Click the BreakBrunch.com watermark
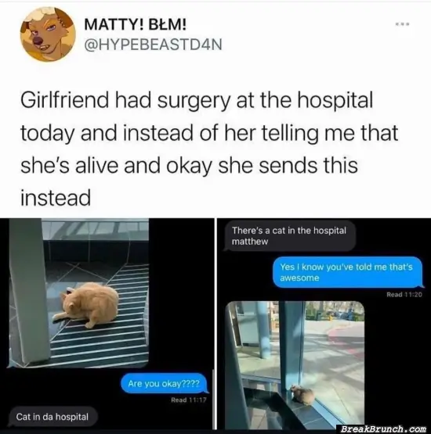The image size is (431, 434). 383,429
